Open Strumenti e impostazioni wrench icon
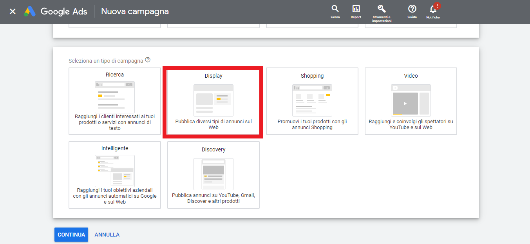 [381, 9]
